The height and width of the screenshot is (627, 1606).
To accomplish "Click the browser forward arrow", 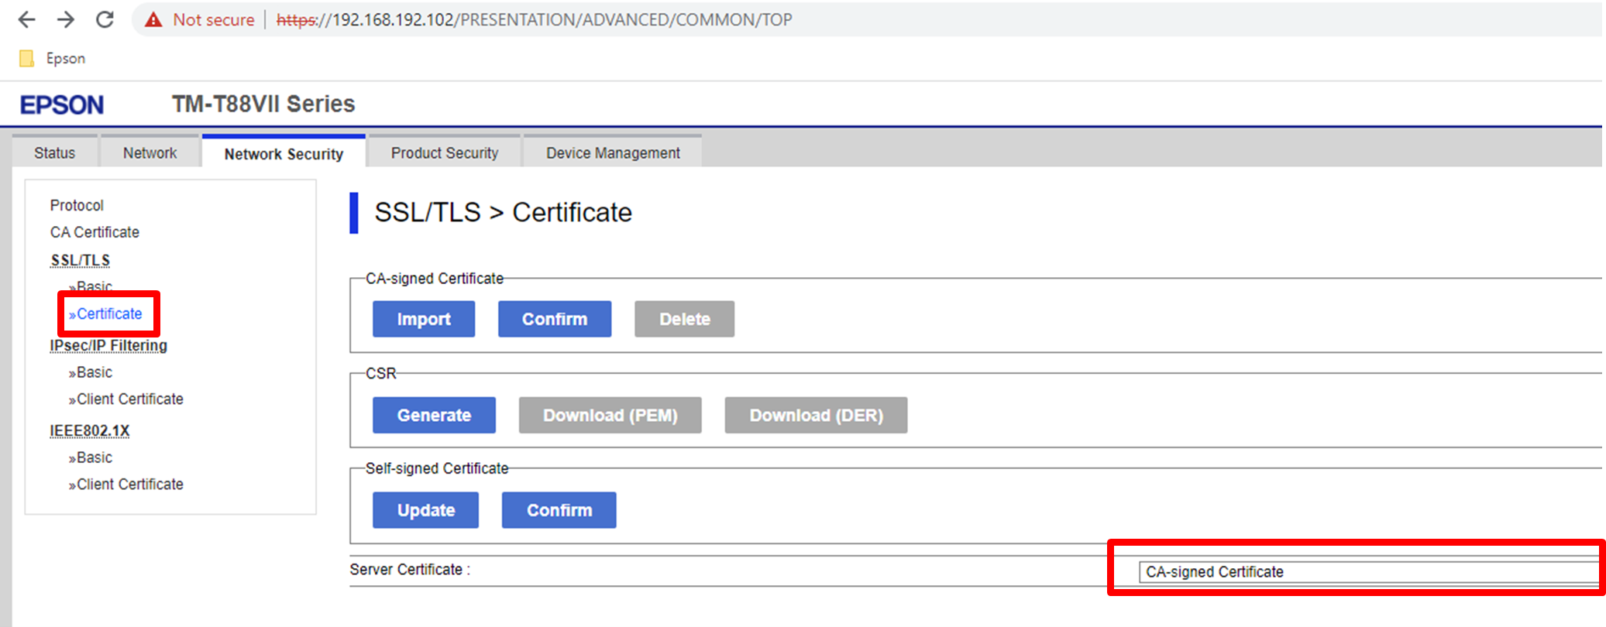I will [66, 19].
